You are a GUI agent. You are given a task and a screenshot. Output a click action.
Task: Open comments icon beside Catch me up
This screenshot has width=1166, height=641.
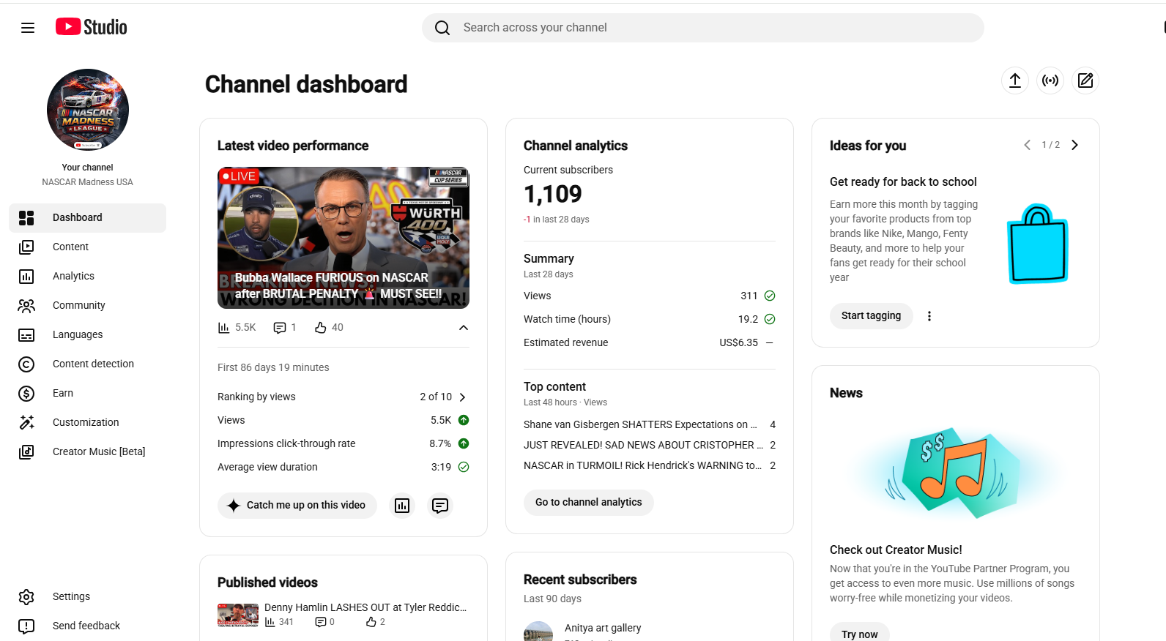[x=440, y=506]
